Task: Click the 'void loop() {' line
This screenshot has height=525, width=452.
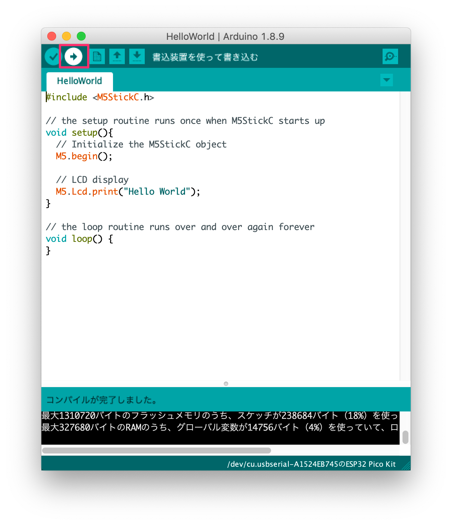Action: (x=79, y=239)
